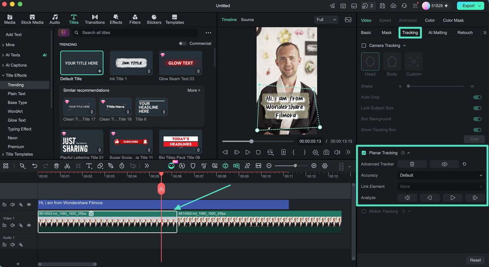Open the Accuracy Default dropdown
This screenshot has width=489, height=267.
click(x=441, y=175)
